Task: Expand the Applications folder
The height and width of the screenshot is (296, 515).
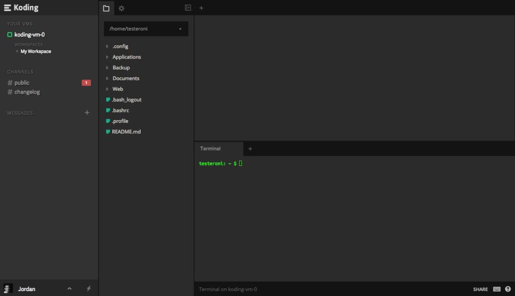Action: (107, 57)
